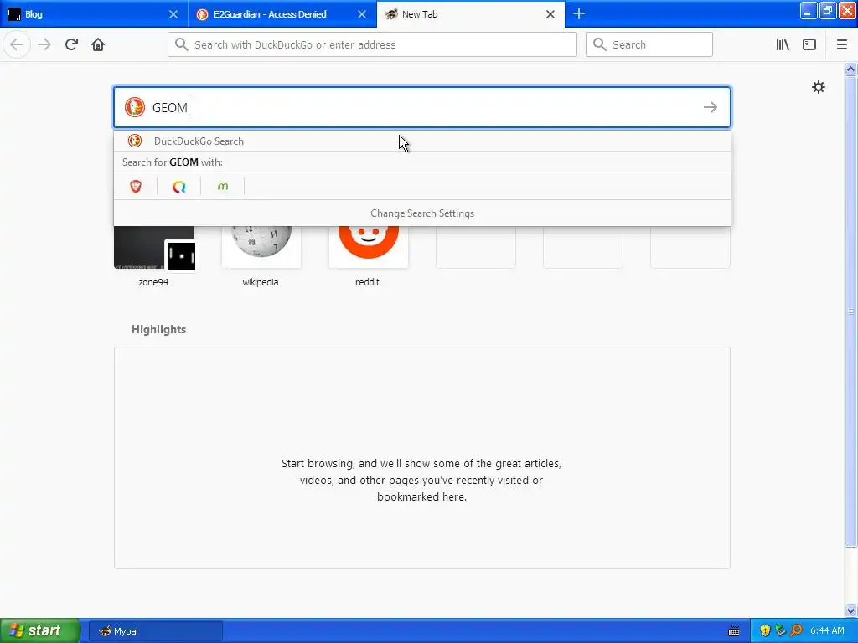Select Mypal in the taskbar
The image size is (858, 643).
coord(155,631)
